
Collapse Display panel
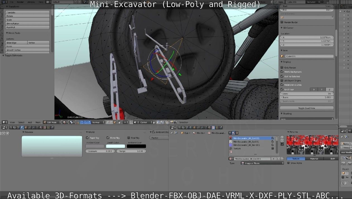[282, 62]
